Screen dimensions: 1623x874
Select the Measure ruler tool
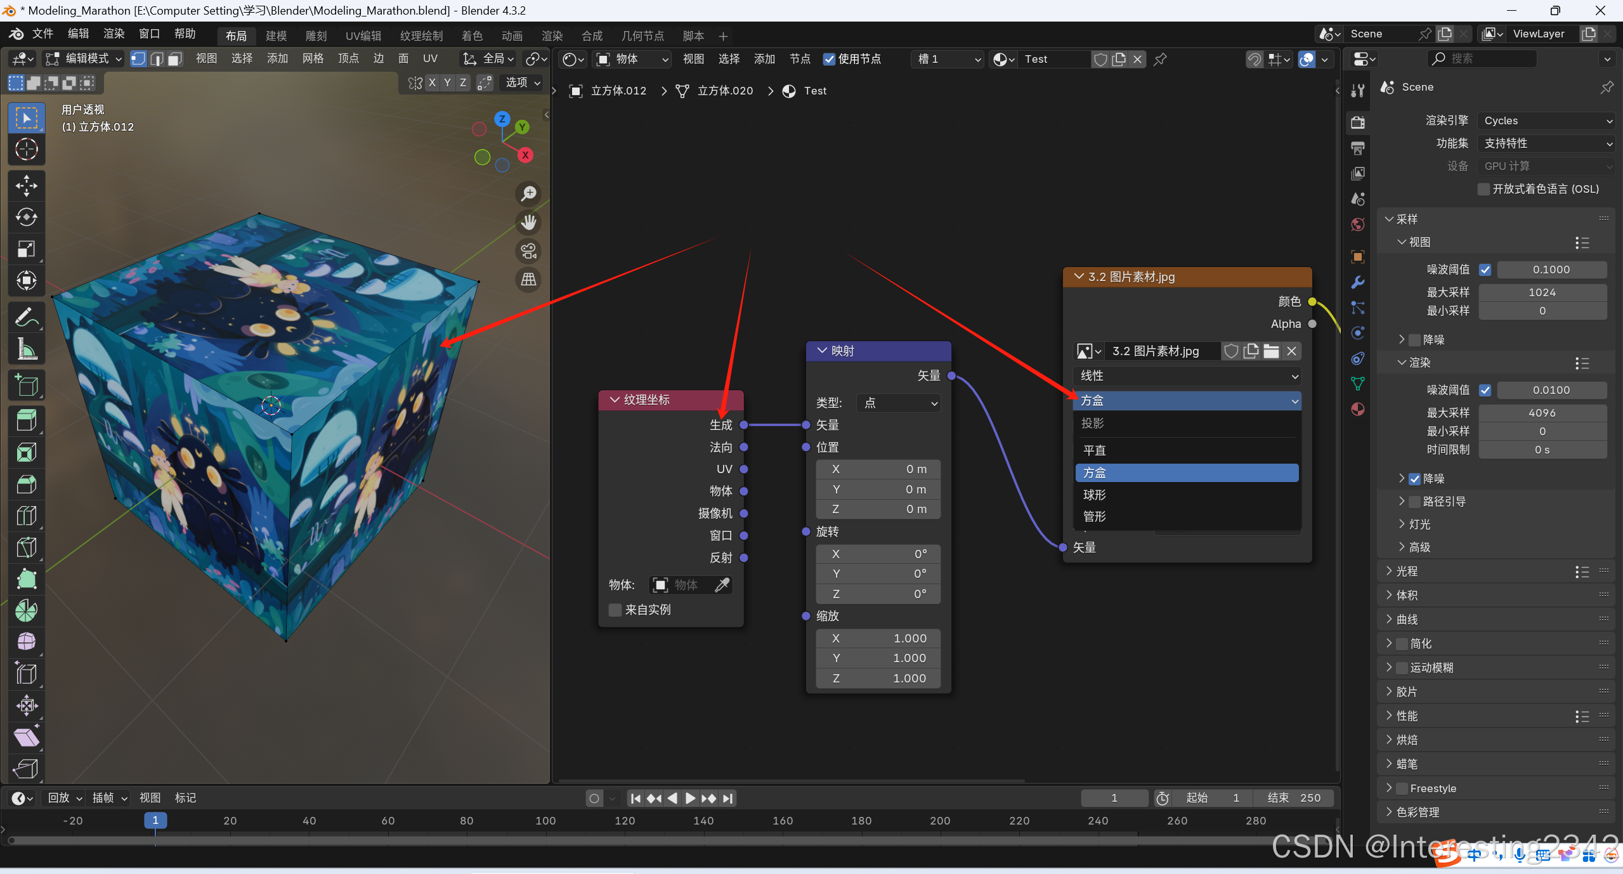click(x=26, y=349)
